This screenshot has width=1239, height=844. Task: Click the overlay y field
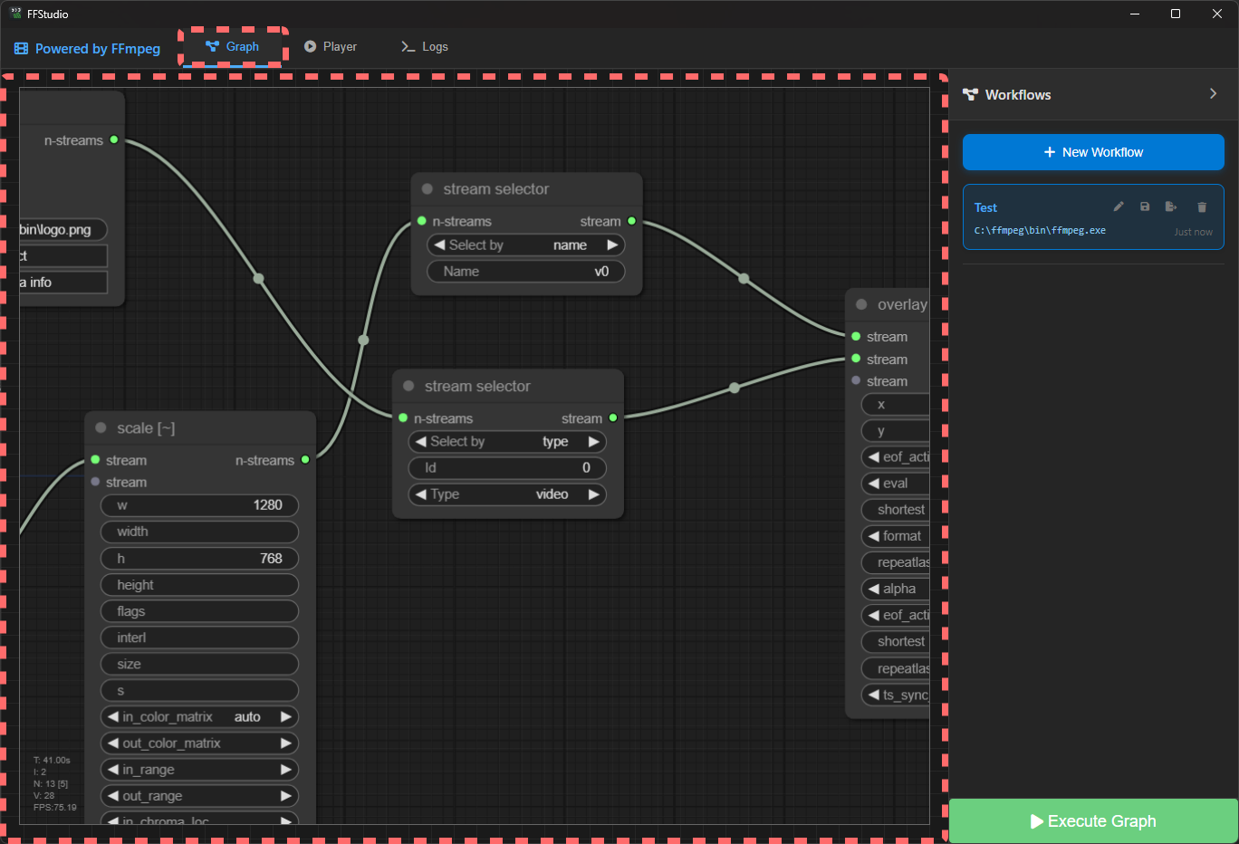896,431
